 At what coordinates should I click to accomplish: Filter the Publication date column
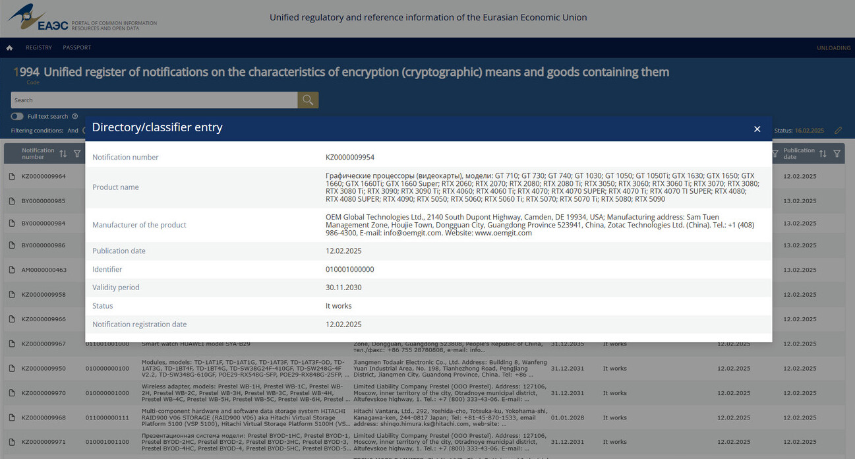(837, 154)
